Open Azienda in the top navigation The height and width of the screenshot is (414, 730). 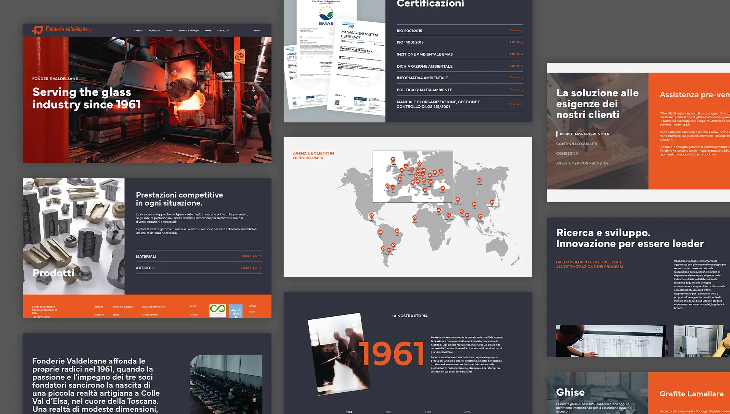[x=138, y=30]
